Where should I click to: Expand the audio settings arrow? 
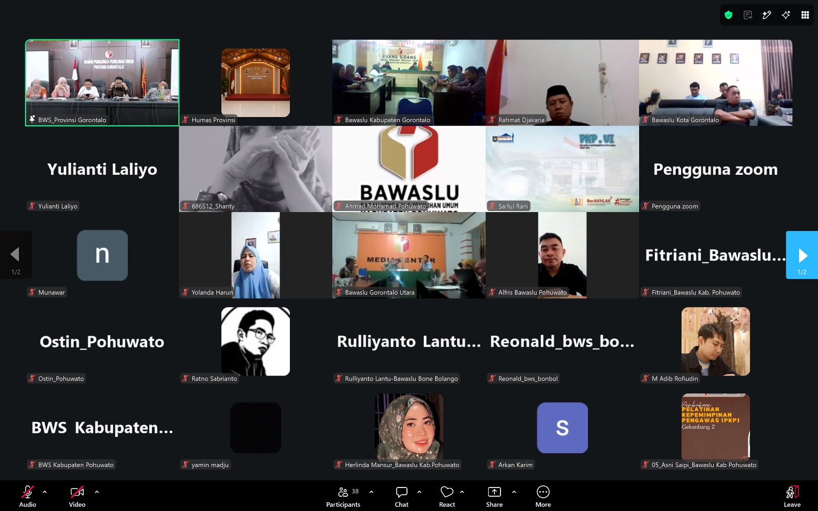pyautogui.click(x=45, y=492)
